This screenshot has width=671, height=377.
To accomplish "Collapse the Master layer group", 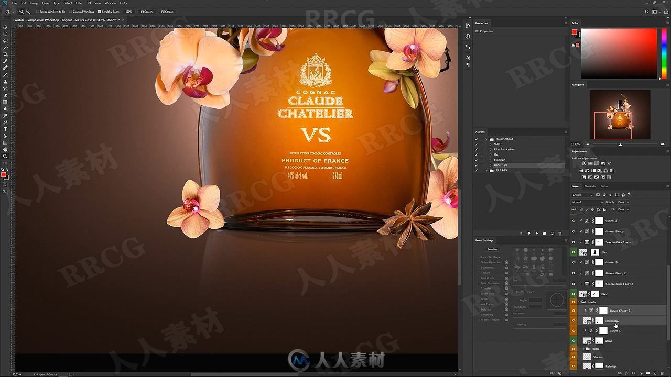I will (579, 302).
